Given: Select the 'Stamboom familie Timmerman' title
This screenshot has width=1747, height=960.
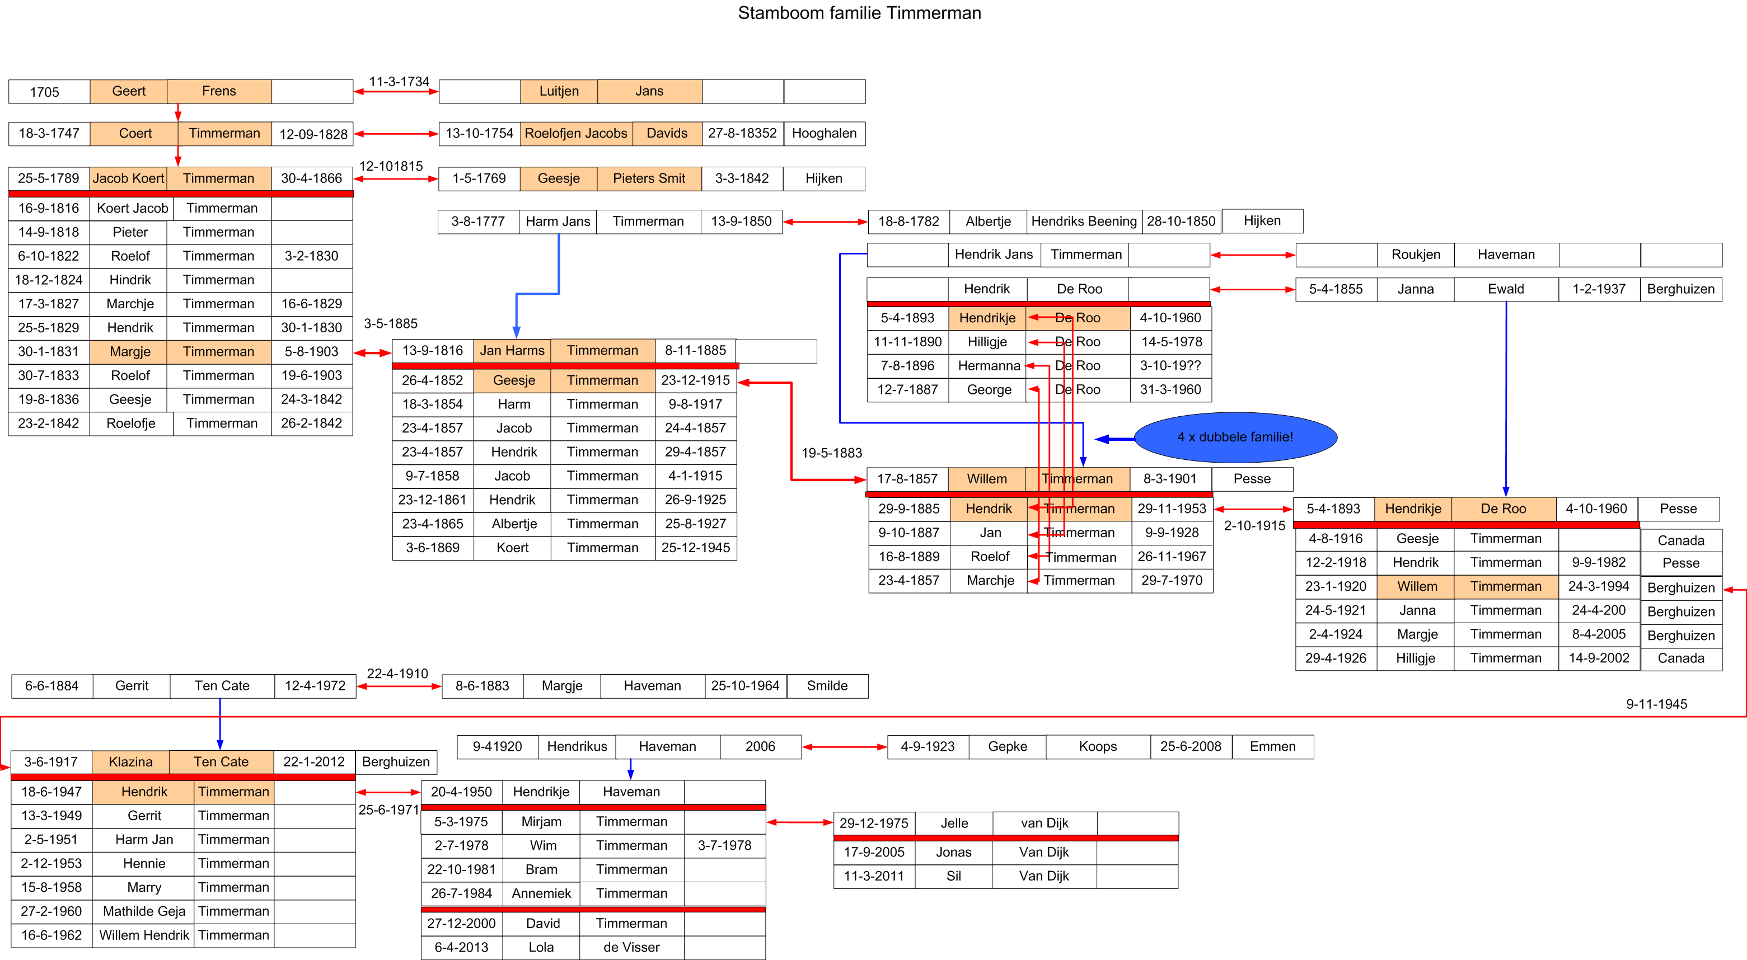Looking at the screenshot, I should [859, 13].
